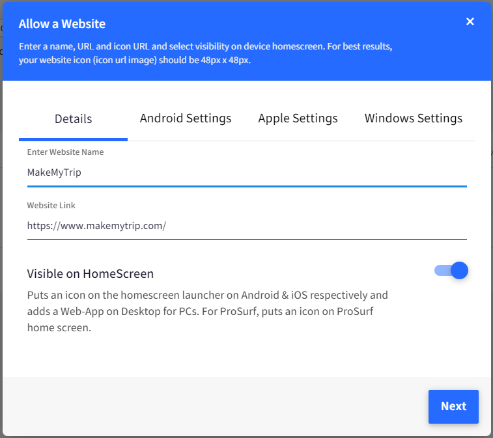Switch to the Details tab
The image size is (493, 438).
click(x=73, y=118)
